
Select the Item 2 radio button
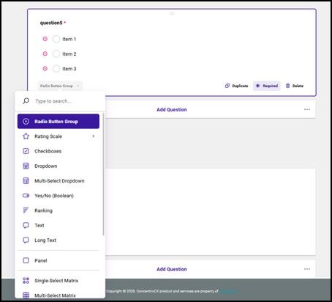[x=56, y=54]
